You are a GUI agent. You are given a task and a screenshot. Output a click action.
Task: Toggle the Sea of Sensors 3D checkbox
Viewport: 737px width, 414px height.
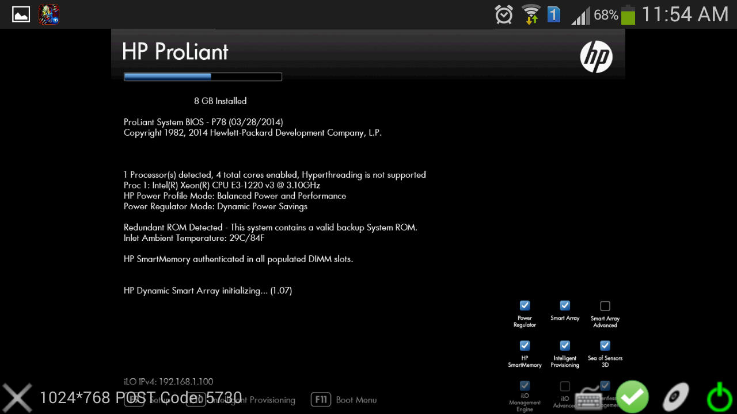point(605,346)
